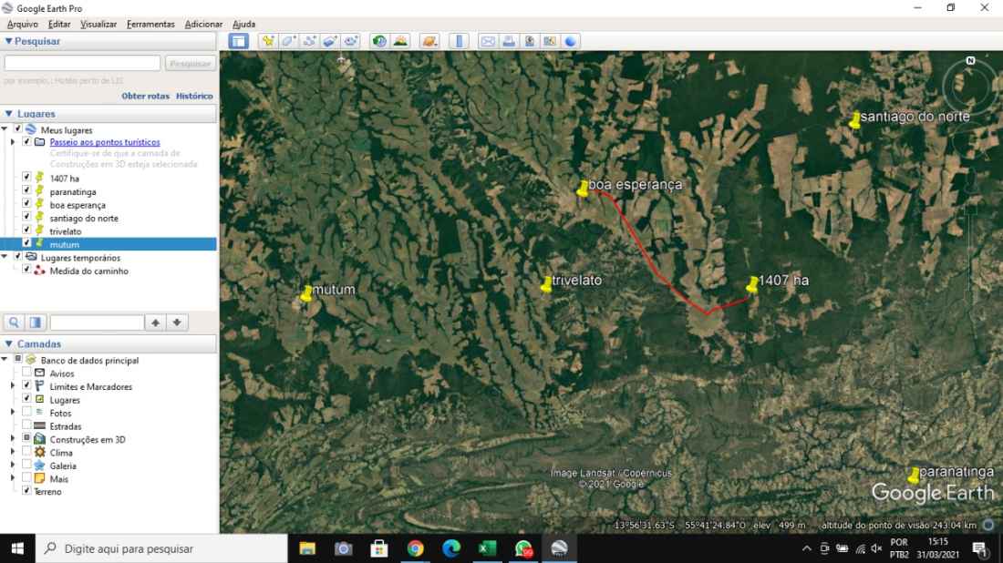This screenshot has height=563, width=1003.
Task: Toggle sunlight across the landscape
Action: (400, 42)
